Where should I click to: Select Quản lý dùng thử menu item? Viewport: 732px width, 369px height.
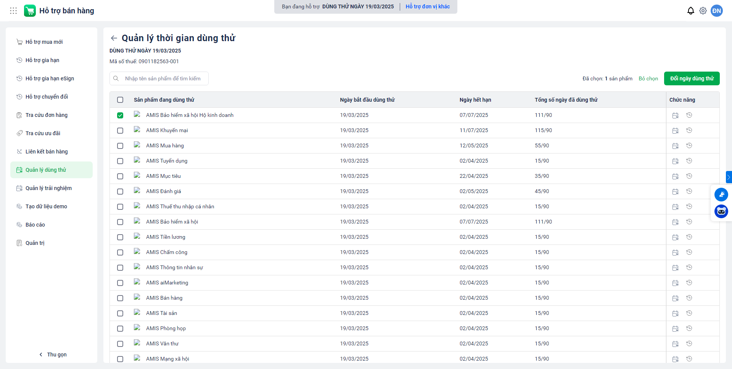pos(51,170)
